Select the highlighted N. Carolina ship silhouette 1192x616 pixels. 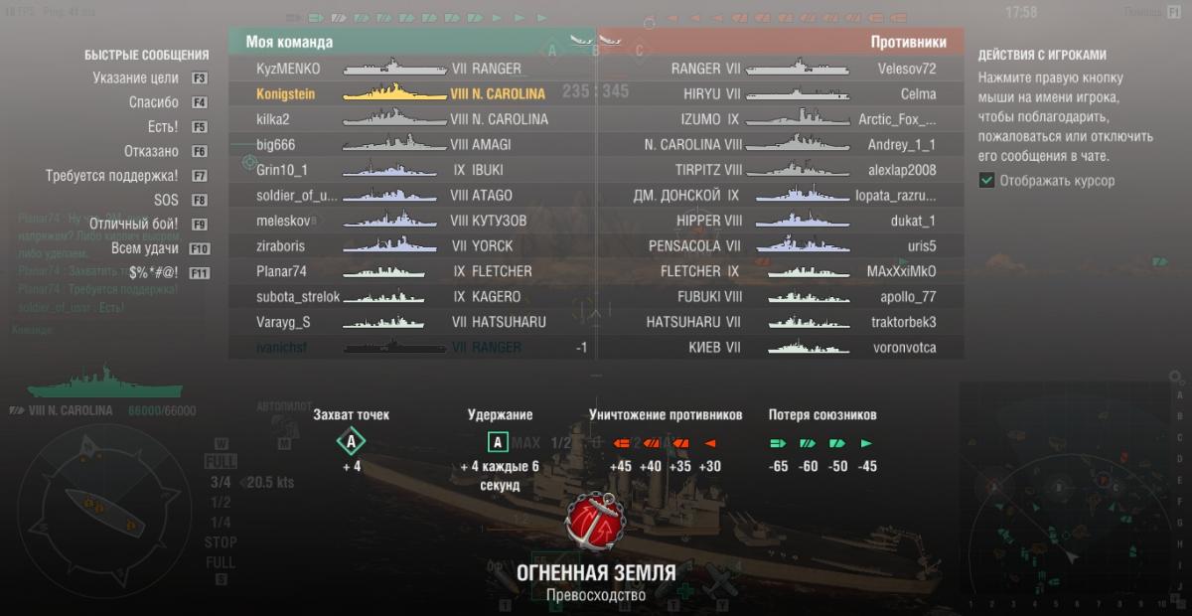pos(391,94)
